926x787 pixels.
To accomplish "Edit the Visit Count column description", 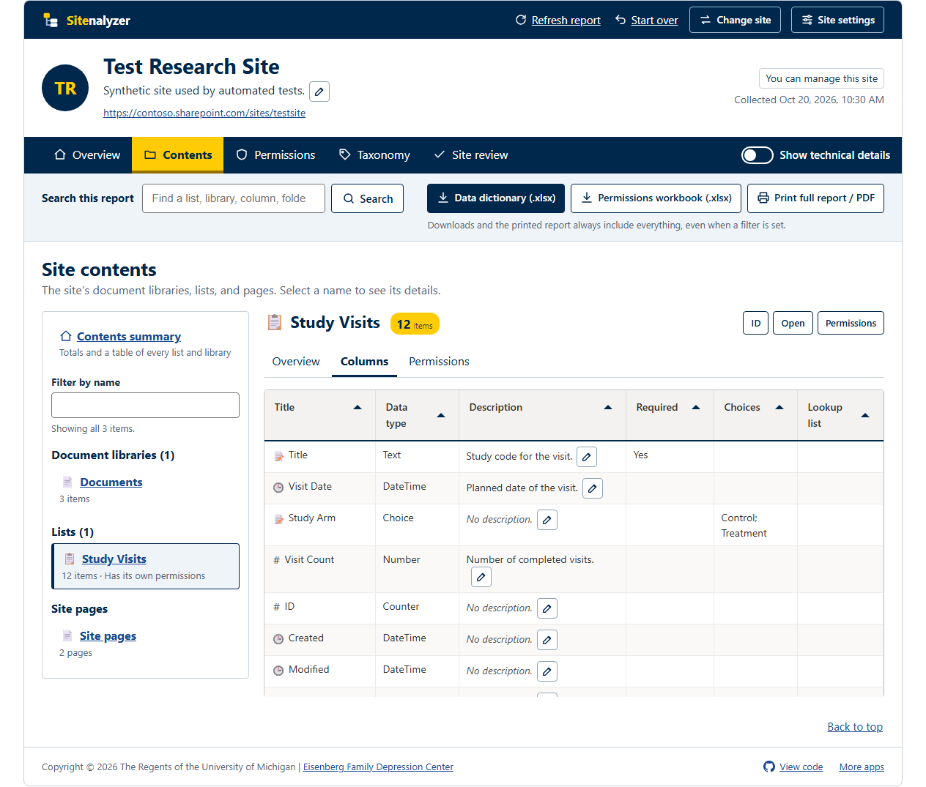I will click(x=481, y=577).
